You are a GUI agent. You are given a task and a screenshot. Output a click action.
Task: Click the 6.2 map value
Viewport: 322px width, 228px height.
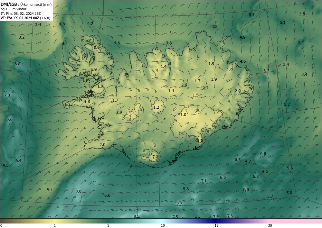(x=256, y=176)
